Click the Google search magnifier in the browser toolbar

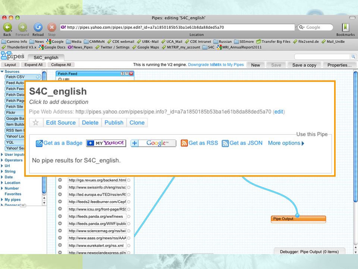(x=301, y=27)
